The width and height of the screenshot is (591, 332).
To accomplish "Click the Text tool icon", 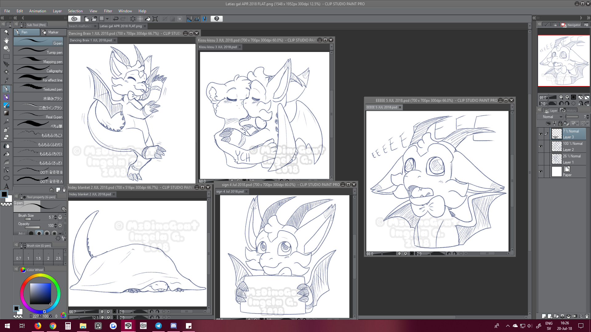I will [6, 186].
